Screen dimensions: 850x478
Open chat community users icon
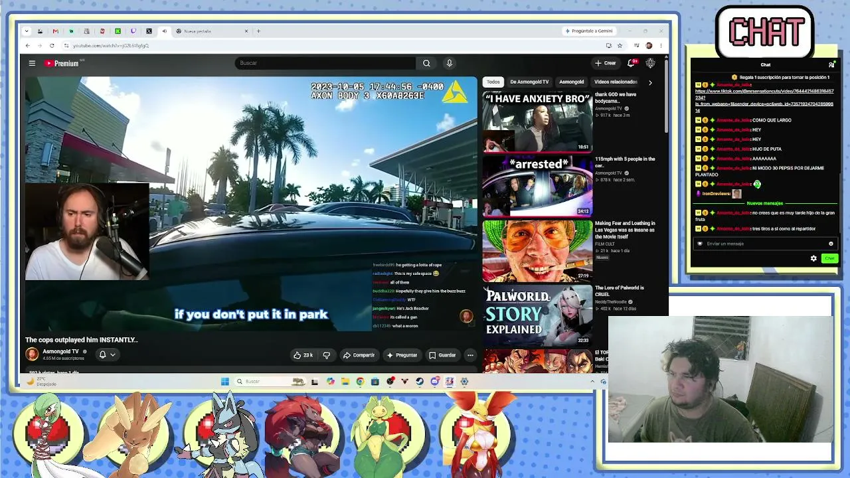coord(831,64)
